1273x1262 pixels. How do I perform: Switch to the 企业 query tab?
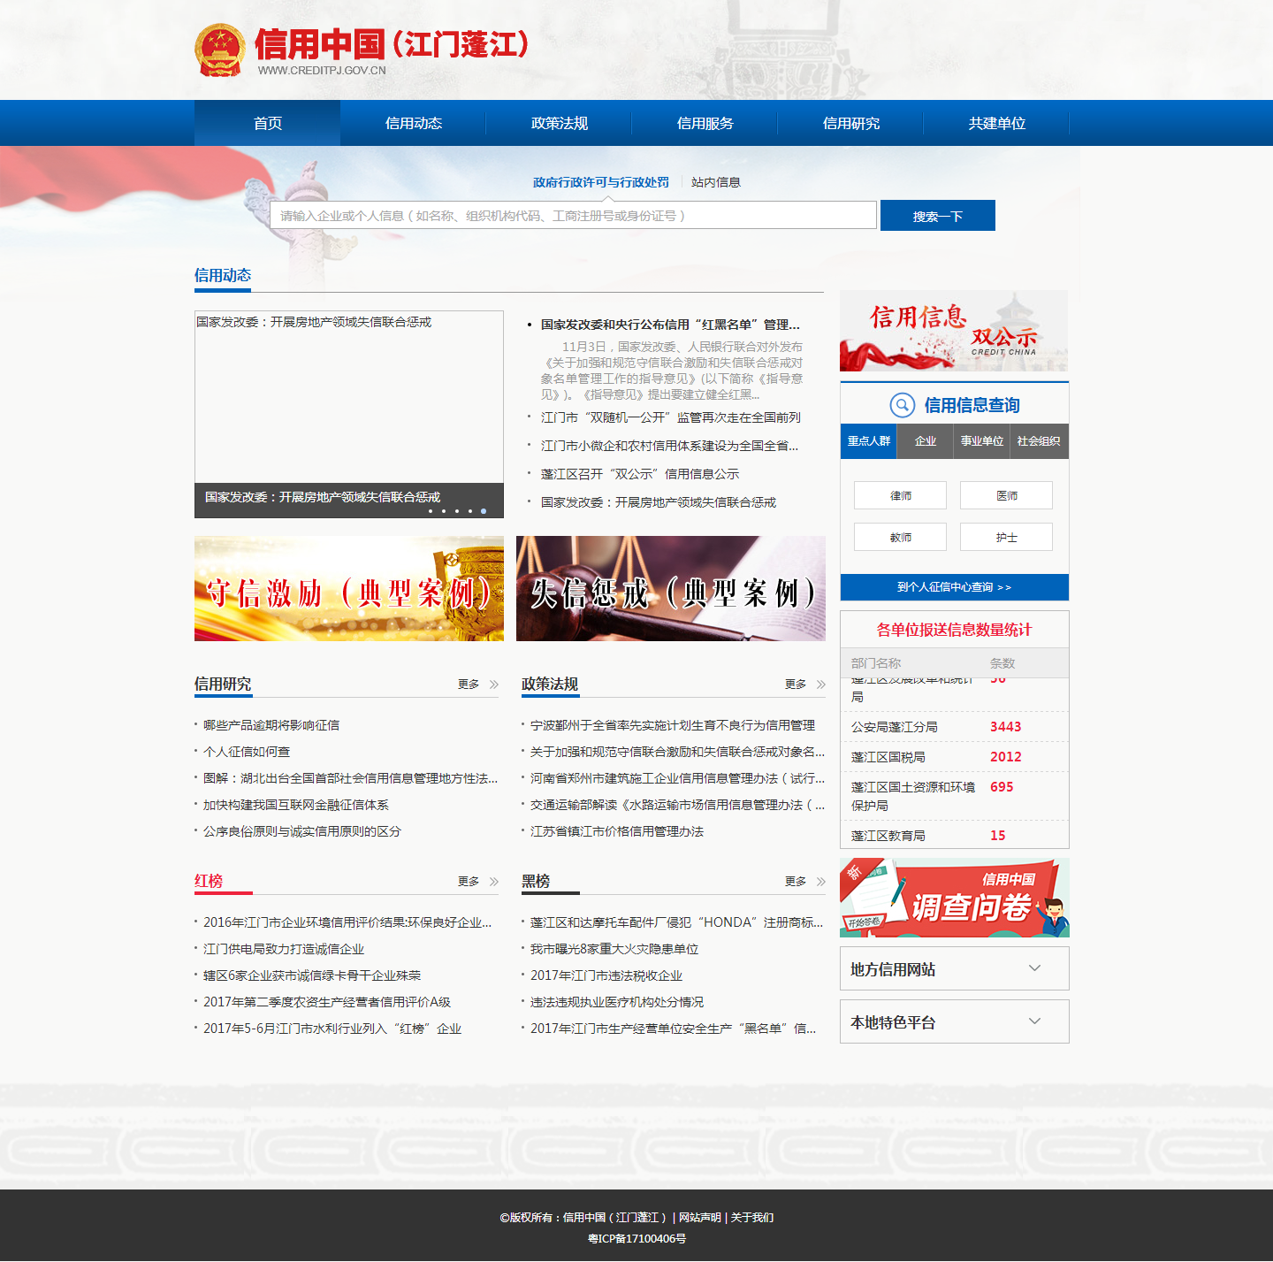click(925, 441)
